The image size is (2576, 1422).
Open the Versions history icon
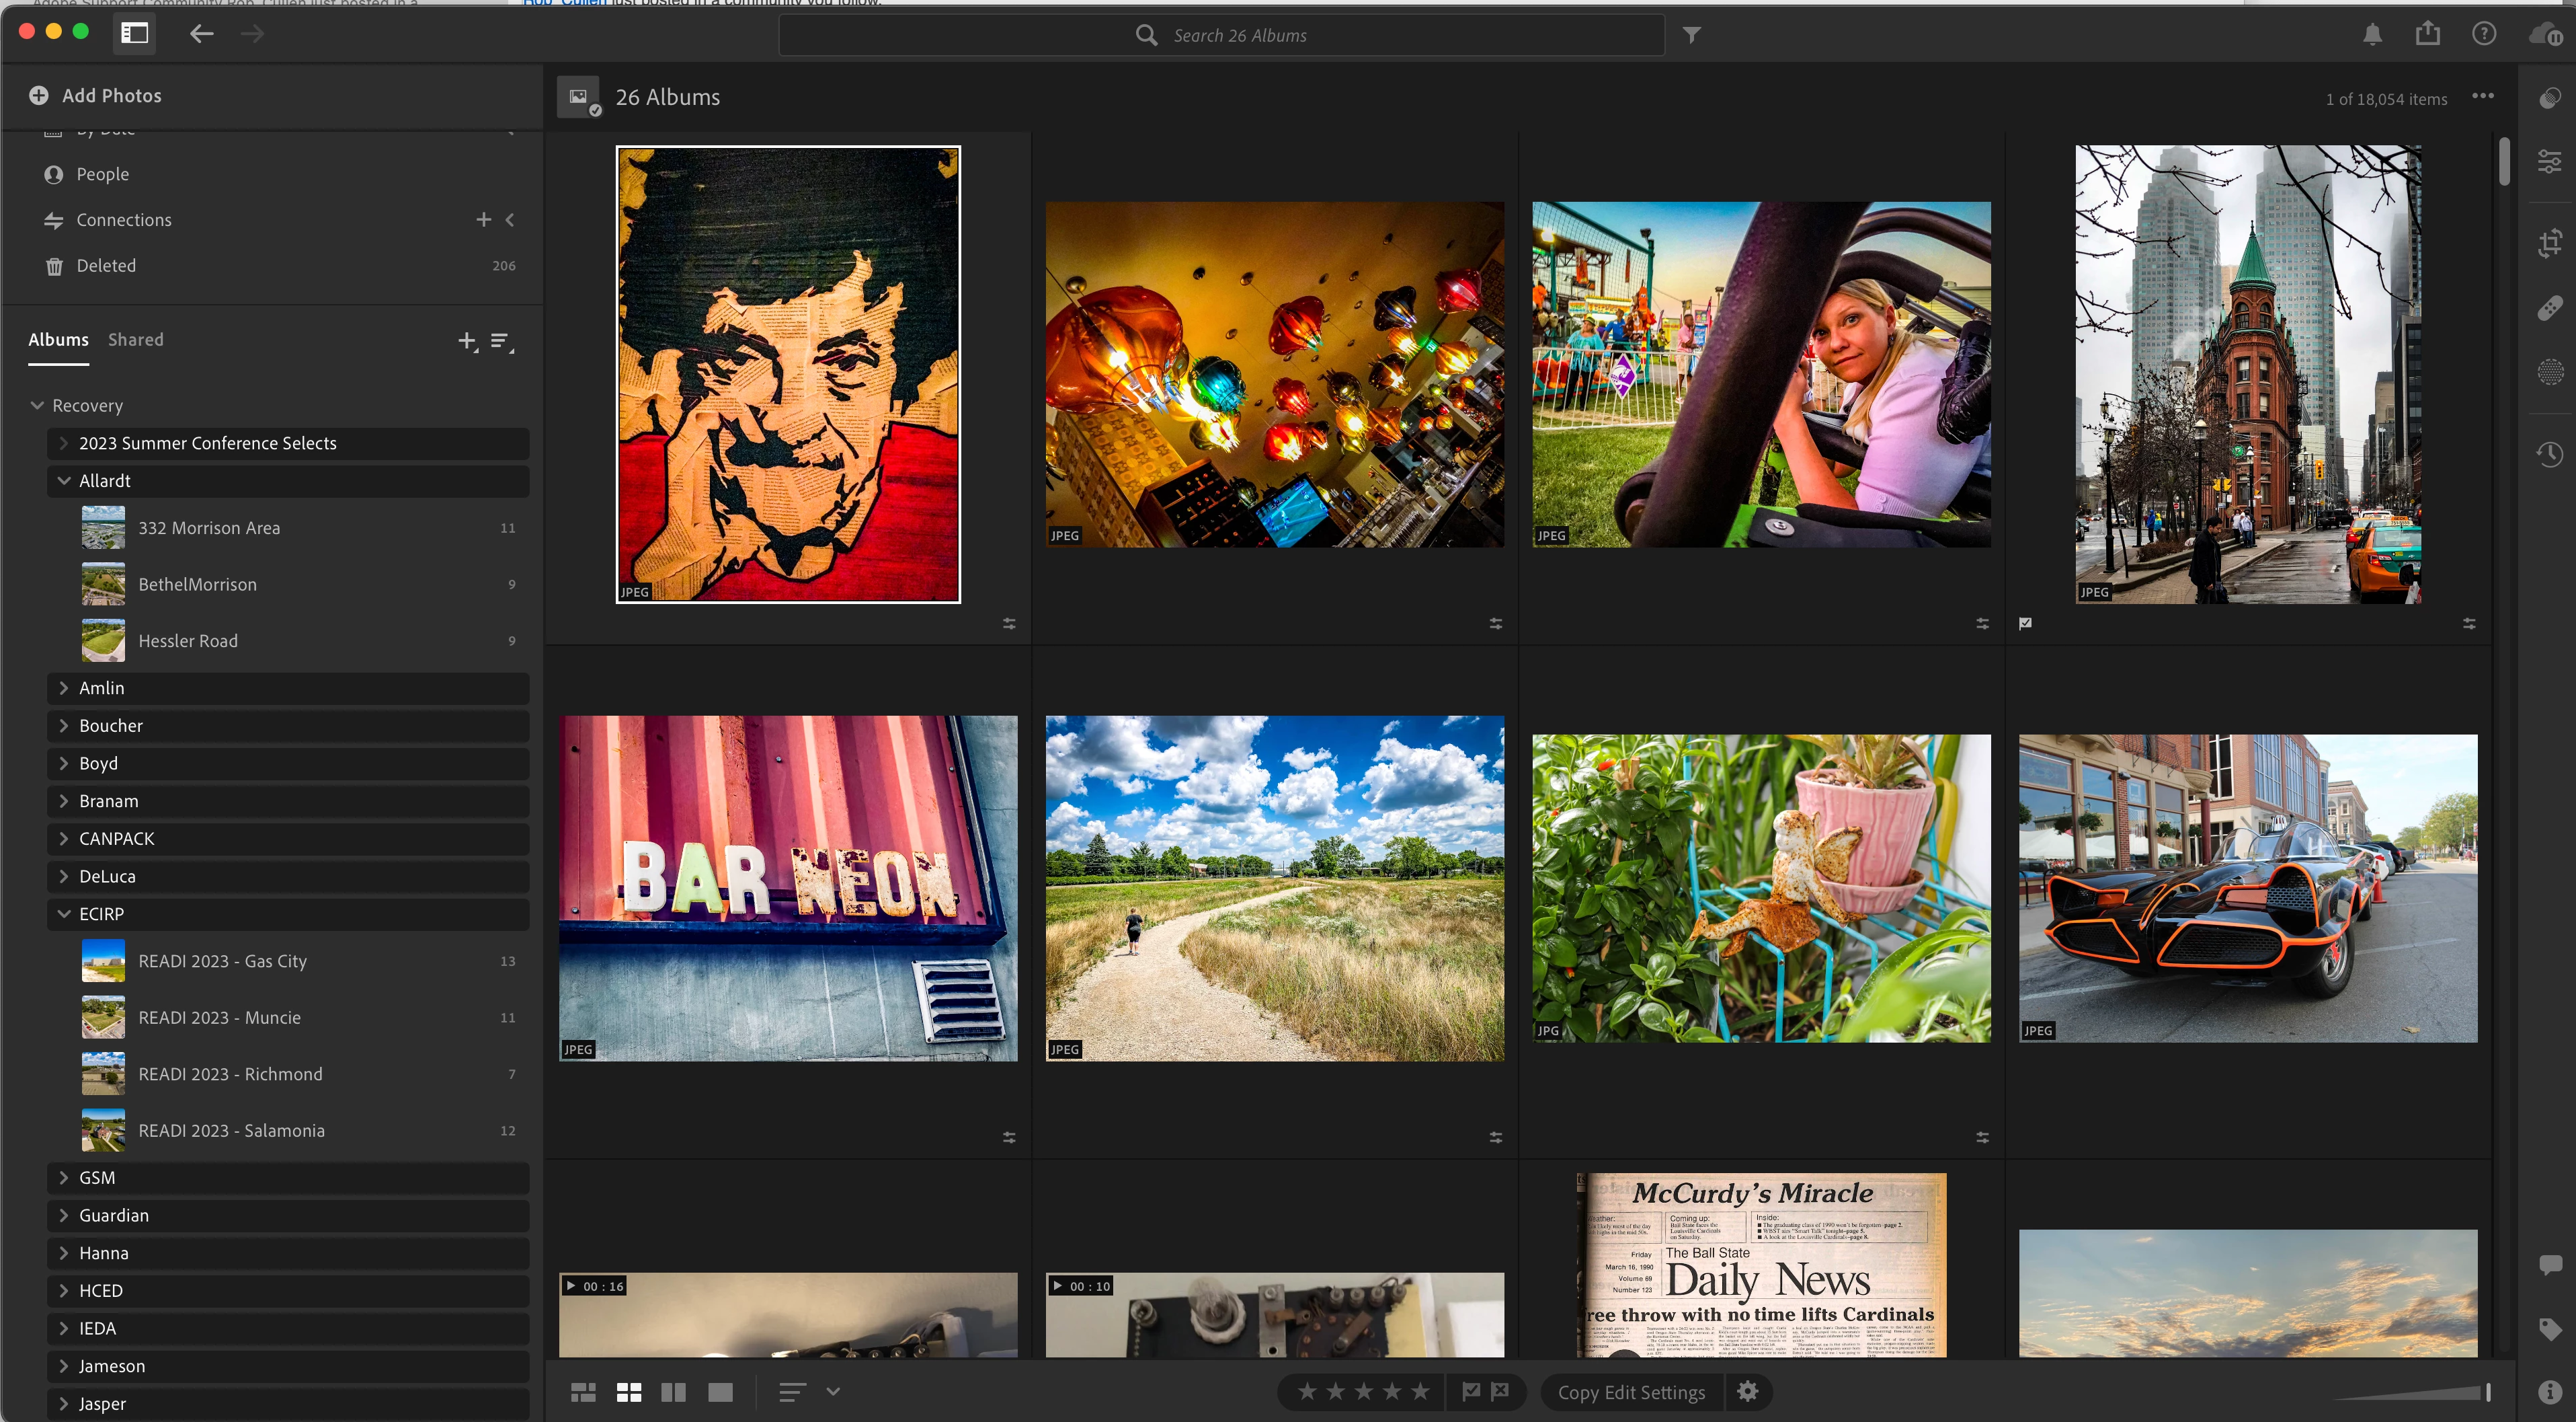click(x=2549, y=454)
